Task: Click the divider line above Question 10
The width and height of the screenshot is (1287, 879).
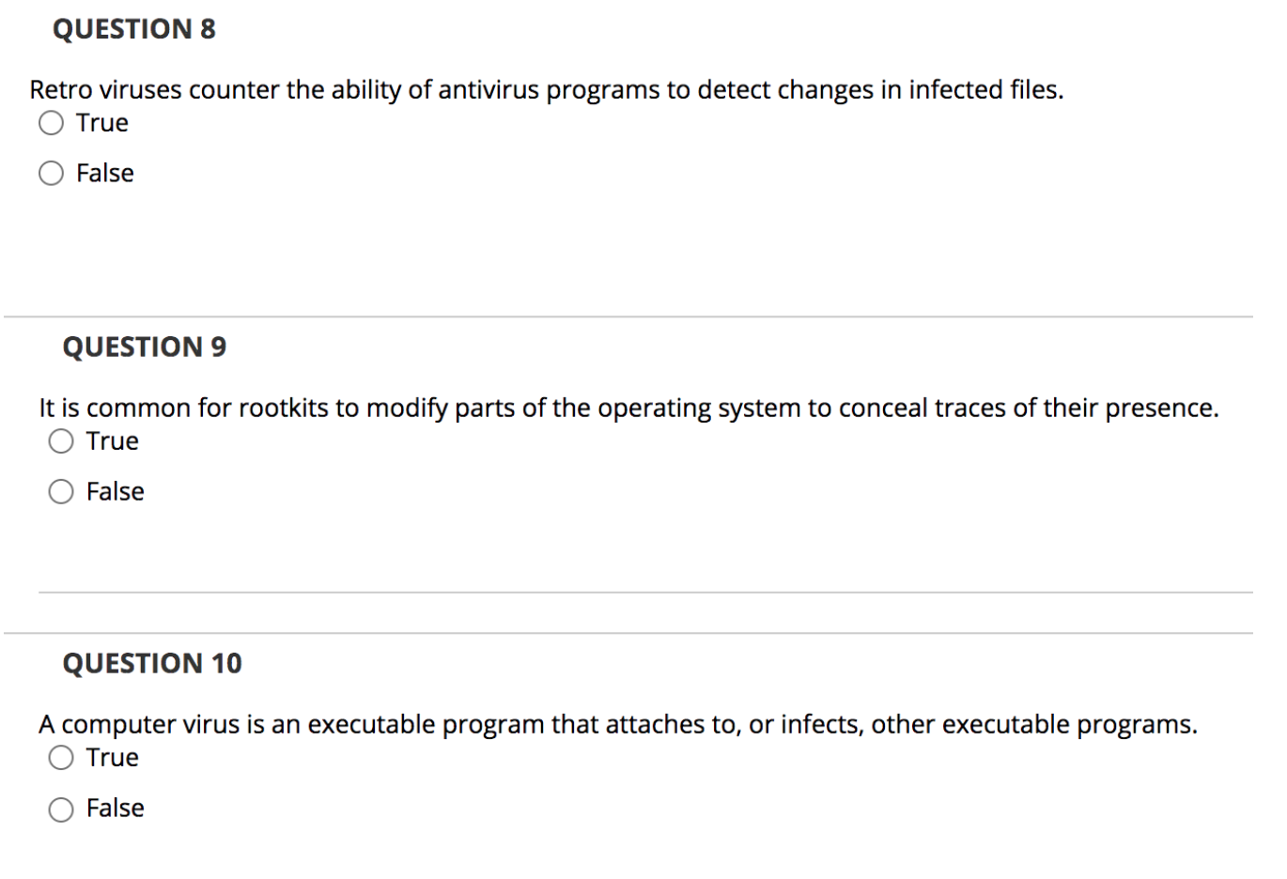Action: tap(643, 631)
